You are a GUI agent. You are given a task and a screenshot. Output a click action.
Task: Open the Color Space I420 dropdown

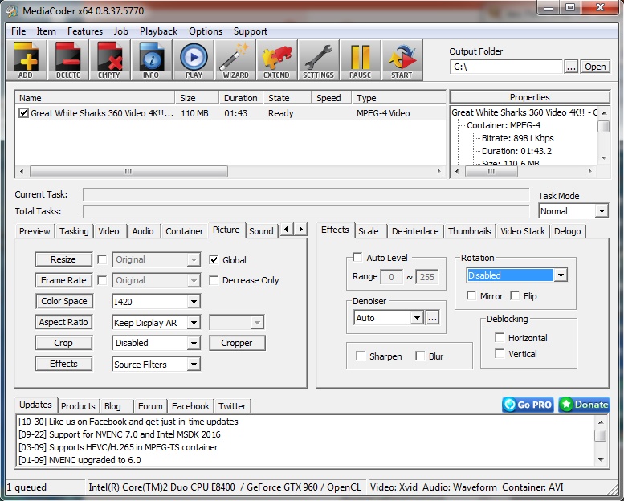[157, 302]
